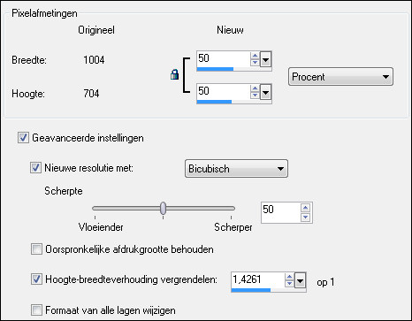
Task: Open the height value slider popup
Action: click(265, 93)
